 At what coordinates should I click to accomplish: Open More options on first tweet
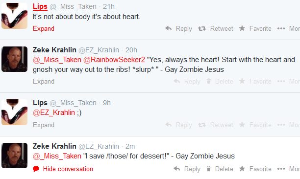[289, 29]
